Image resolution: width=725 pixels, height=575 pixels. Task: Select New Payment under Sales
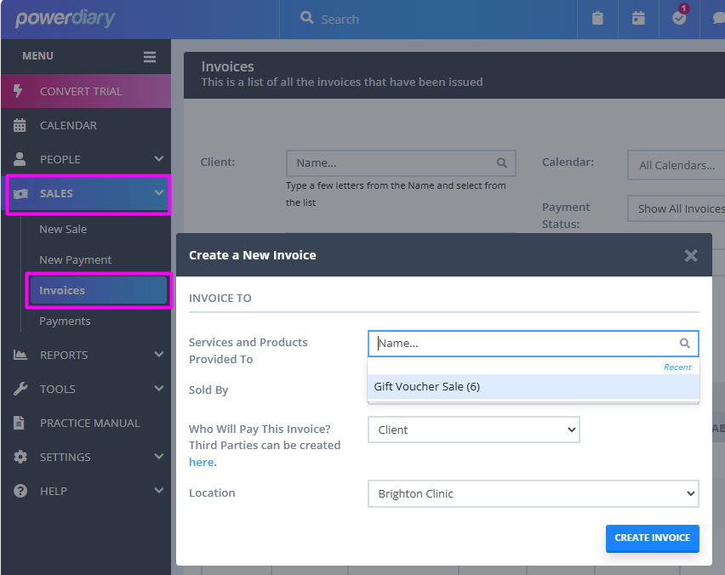click(76, 259)
